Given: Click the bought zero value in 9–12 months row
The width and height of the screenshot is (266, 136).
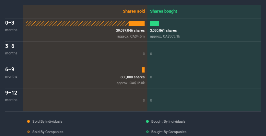Looking at the screenshot, I should coord(151,101).
